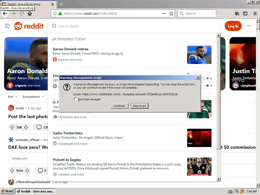The width and height of the screenshot is (260, 195).
Task: Click the Search Reddit input field
Action: 134,26
